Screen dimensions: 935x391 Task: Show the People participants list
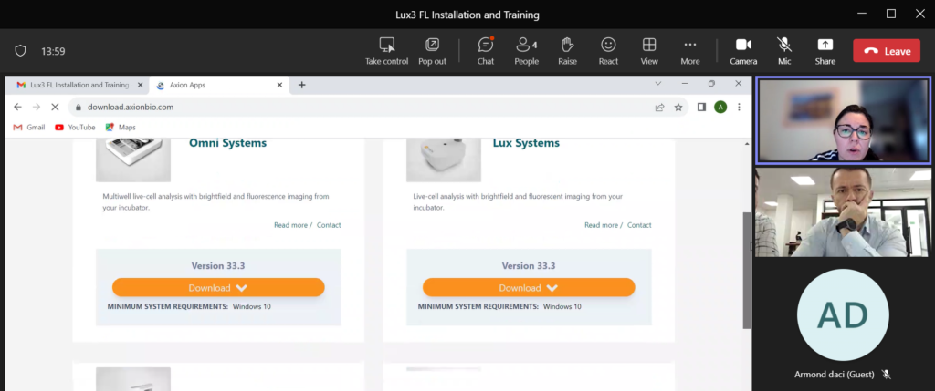(x=527, y=51)
